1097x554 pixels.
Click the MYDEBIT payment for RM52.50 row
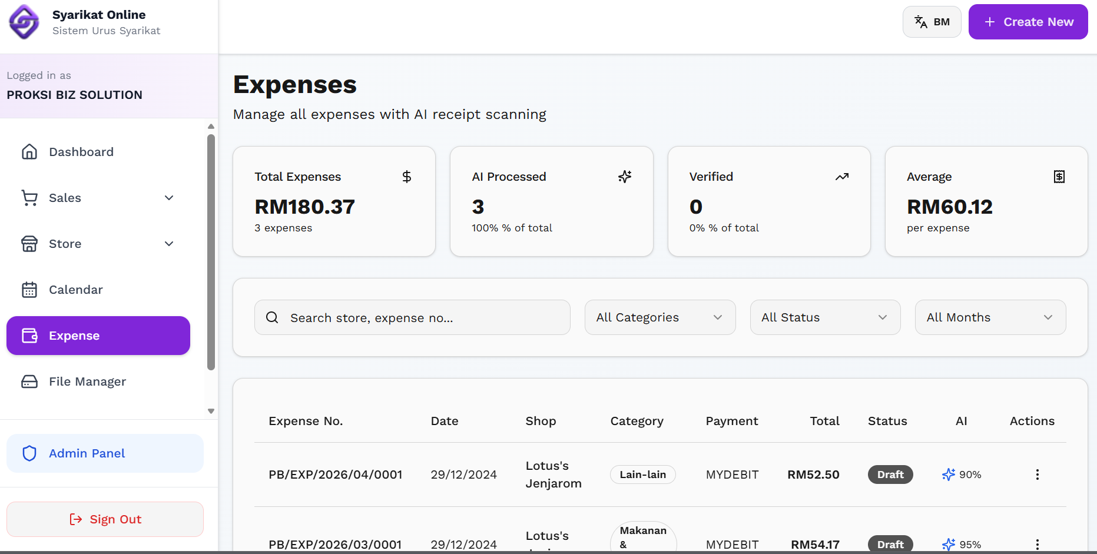pos(733,475)
